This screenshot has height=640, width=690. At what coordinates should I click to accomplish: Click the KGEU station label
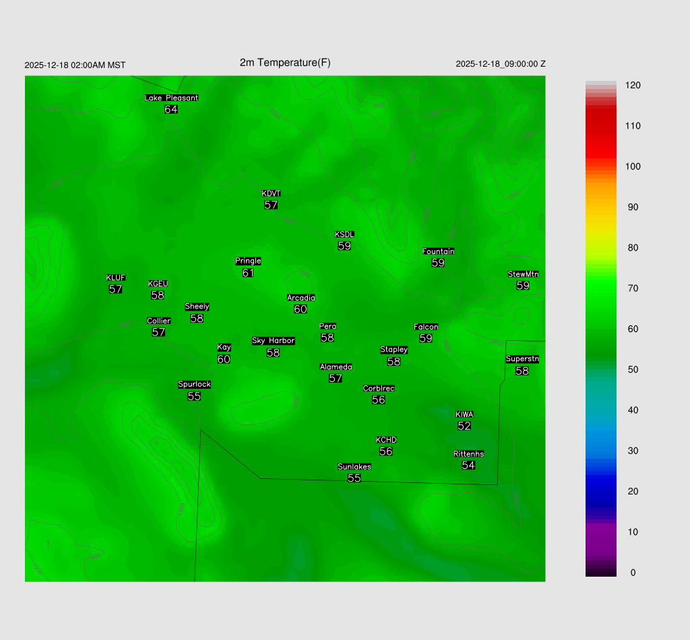(x=158, y=284)
